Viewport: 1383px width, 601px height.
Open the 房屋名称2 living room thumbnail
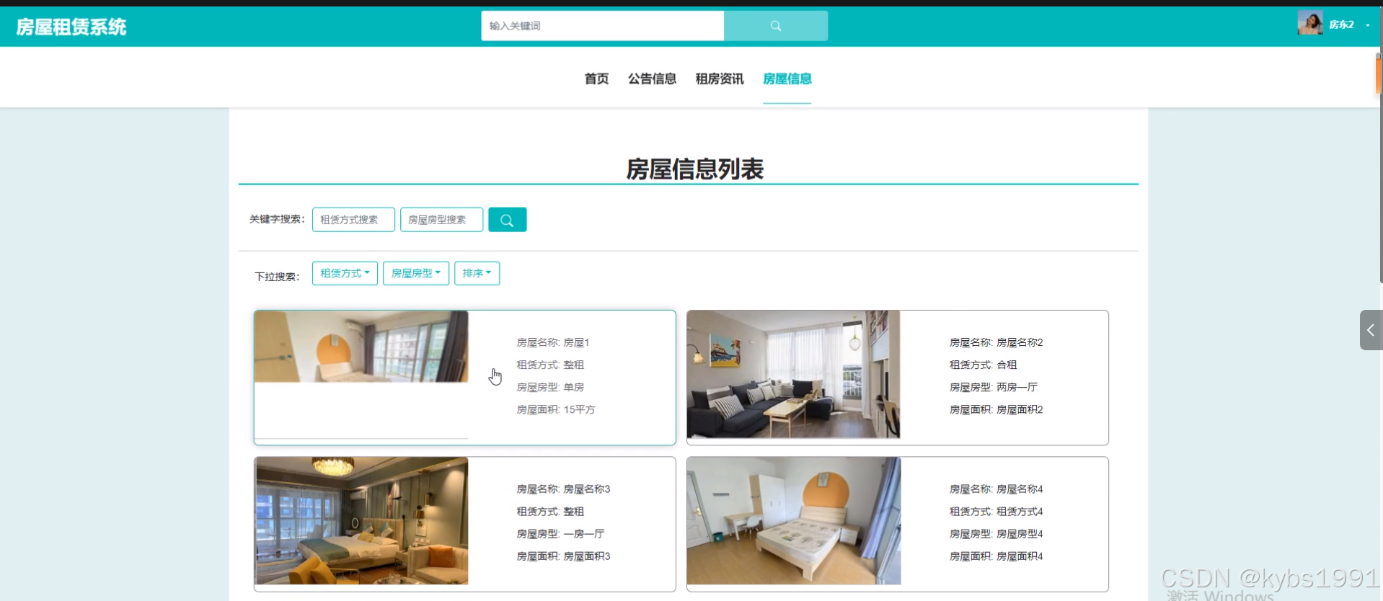[794, 375]
